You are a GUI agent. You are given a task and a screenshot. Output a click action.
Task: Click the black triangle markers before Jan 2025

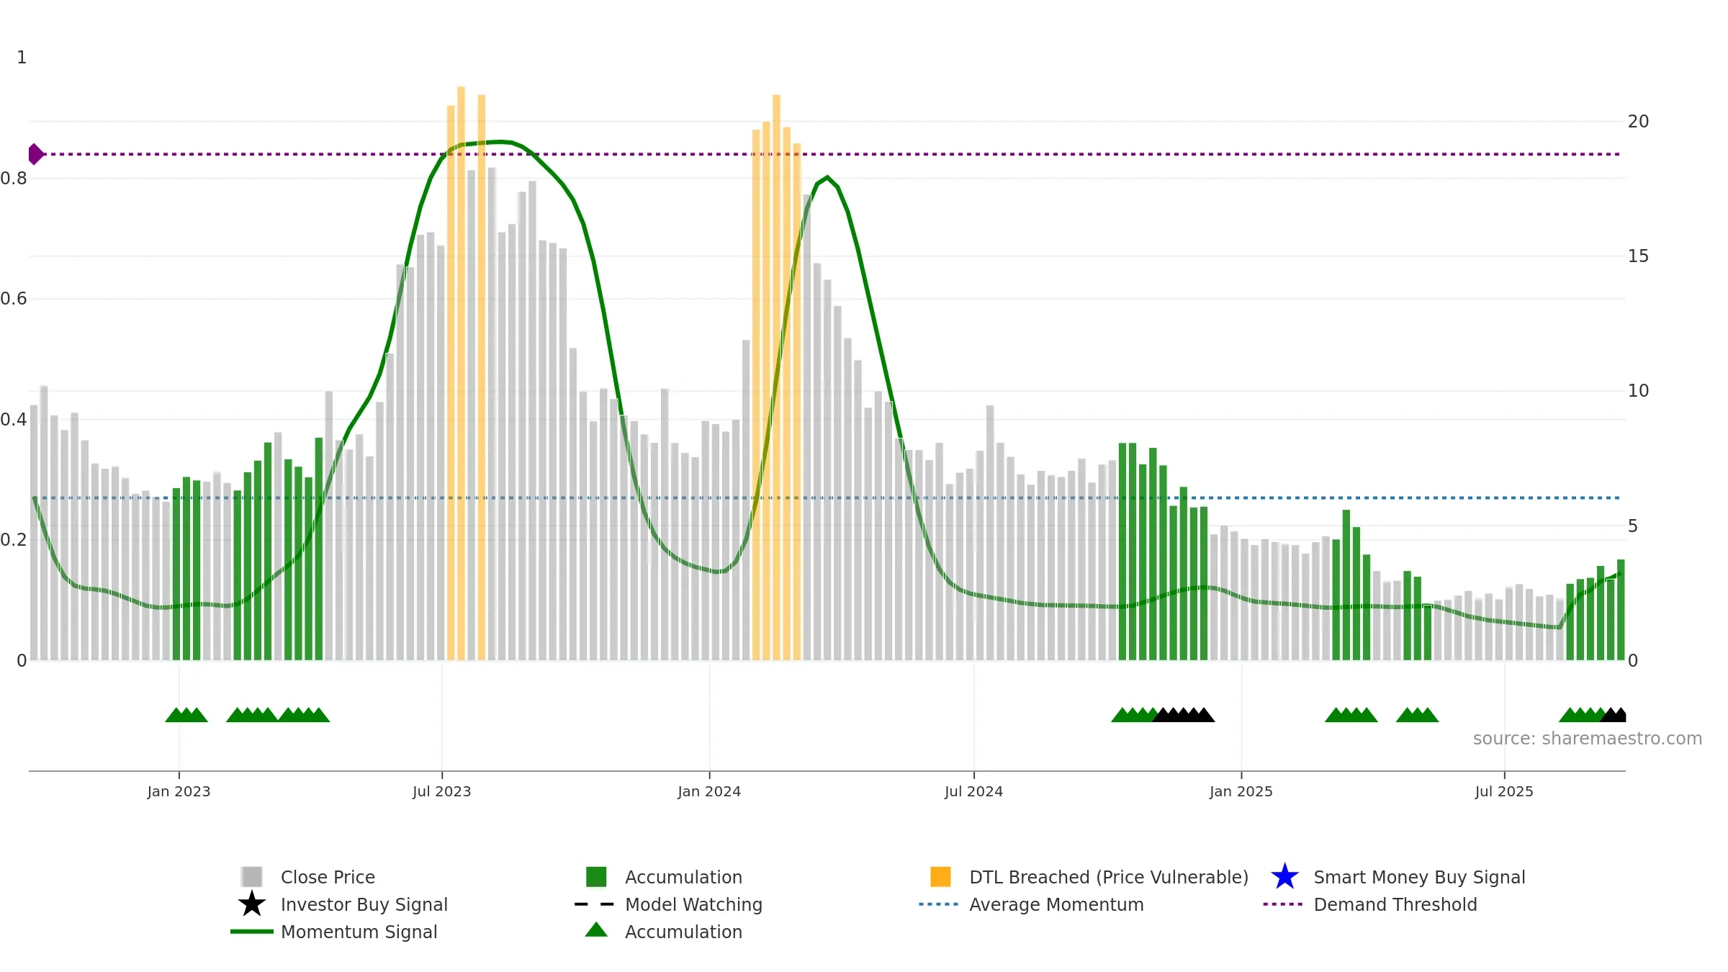[1183, 715]
